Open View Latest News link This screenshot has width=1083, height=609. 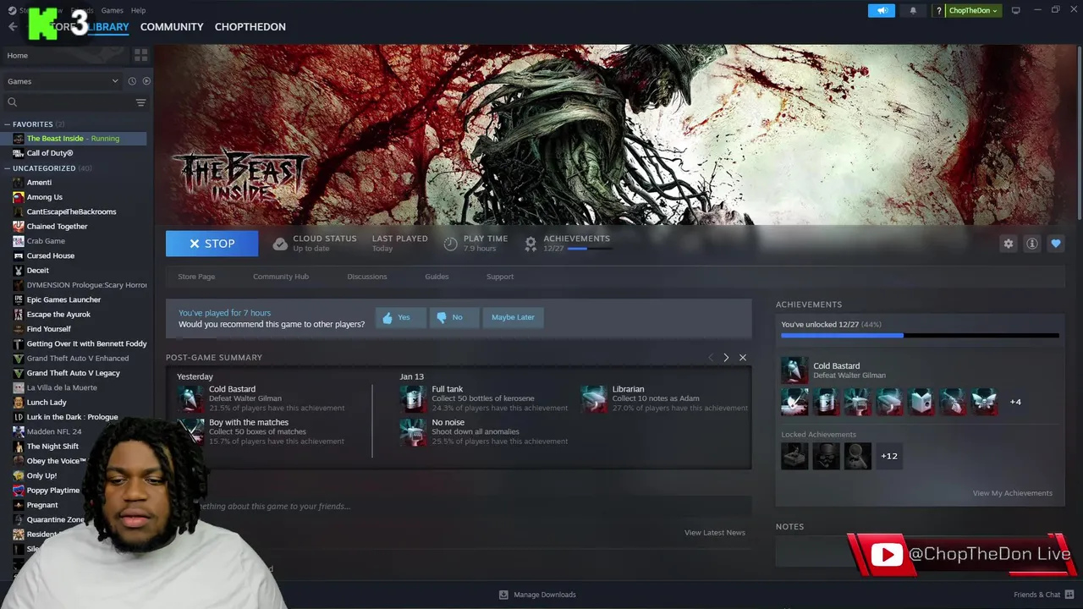pos(714,533)
